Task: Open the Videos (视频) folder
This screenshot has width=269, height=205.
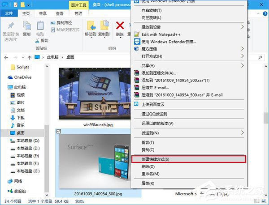Action: [17, 95]
